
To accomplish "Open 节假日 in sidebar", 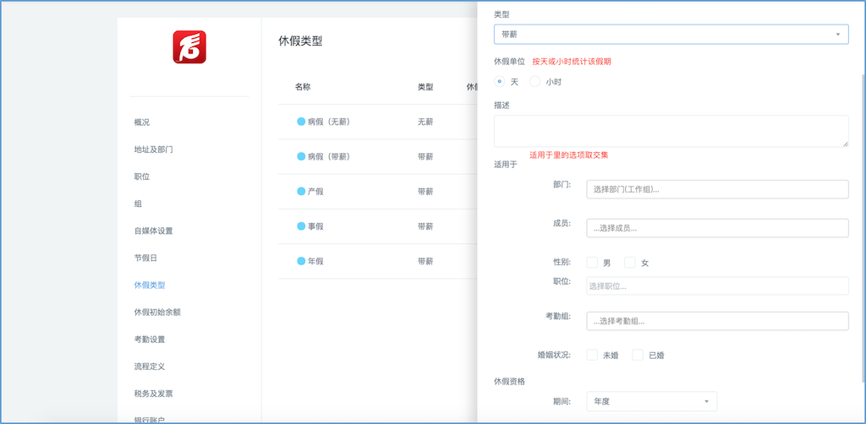I will [x=145, y=258].
